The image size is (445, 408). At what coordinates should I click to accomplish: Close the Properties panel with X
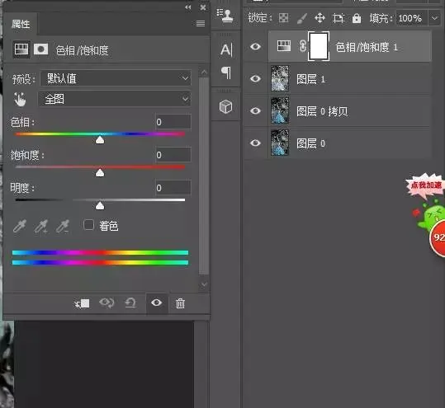point(203,7)
